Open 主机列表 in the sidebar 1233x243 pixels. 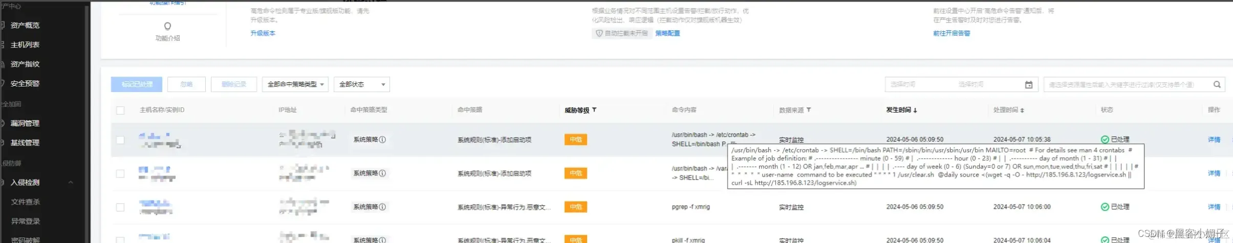25,45
